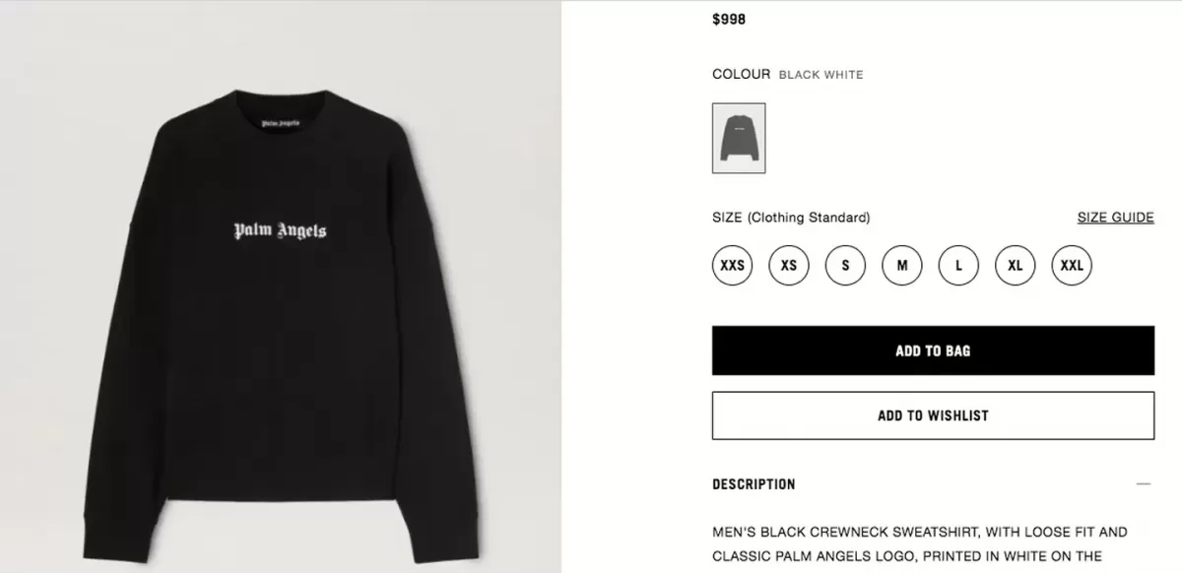Choose the XL size option
The image size is (1182, 573).
pos(1016,265)
